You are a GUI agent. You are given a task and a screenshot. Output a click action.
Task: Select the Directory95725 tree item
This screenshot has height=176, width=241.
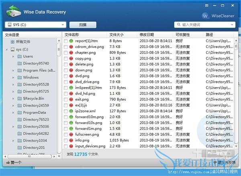point(36,92)
